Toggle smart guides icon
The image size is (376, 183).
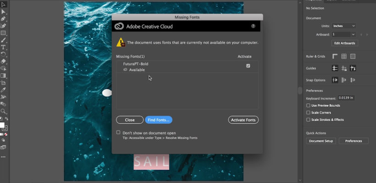353,69
